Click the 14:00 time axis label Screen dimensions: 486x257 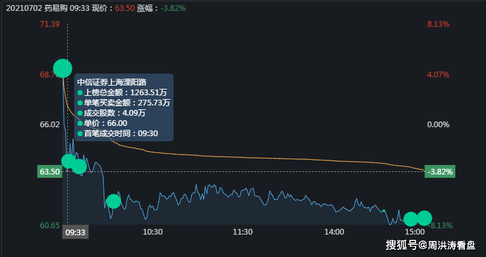(334, 232)
